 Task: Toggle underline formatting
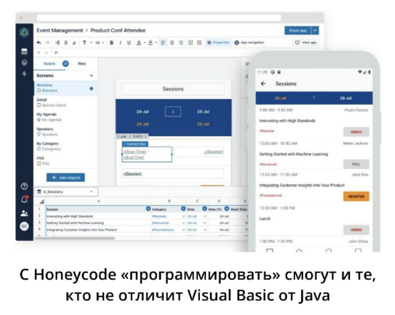pyautogui.click(x=129, y=43)
